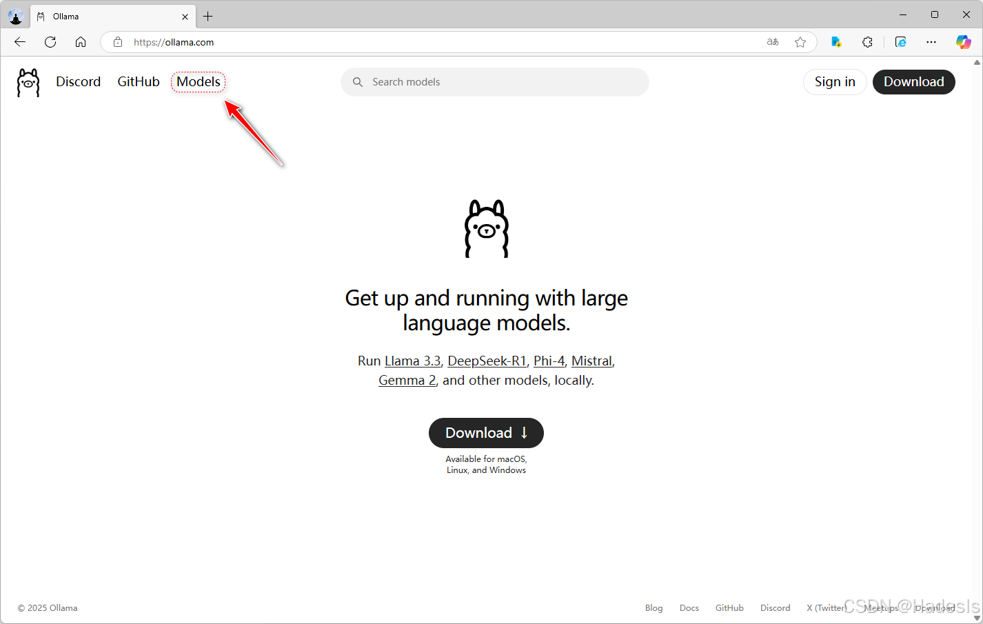Click the center Download button with arrow

click(x=486, y=433)
